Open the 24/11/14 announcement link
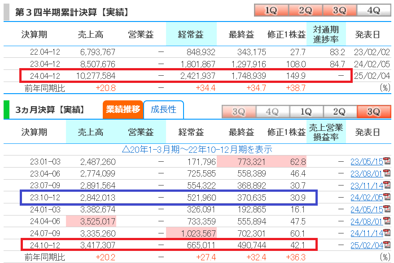The height and width of the screenshot is (263, 394). coord(367,233)
